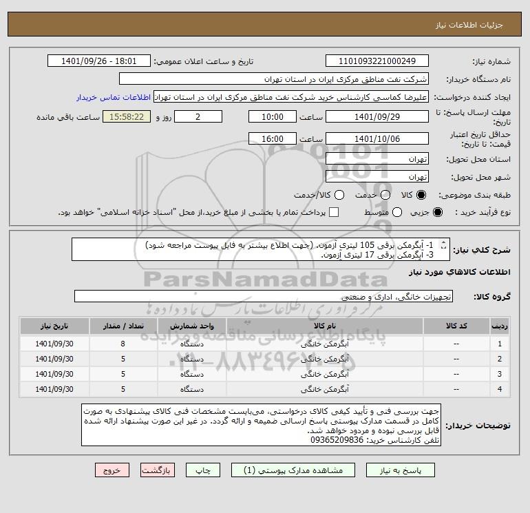Click the خروج exit button
Viewport: 530px width, 513px height.
(112, 470)
